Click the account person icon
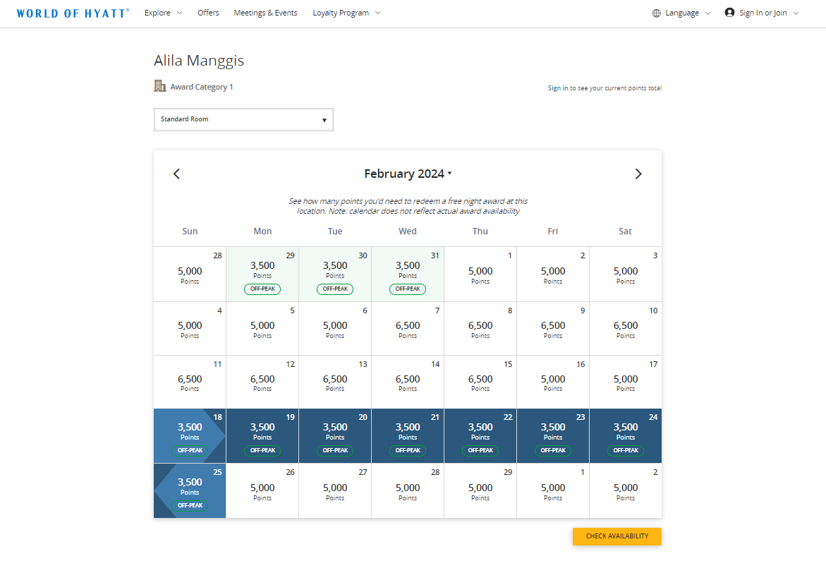 pyautogui.click(x=728, y=12)
